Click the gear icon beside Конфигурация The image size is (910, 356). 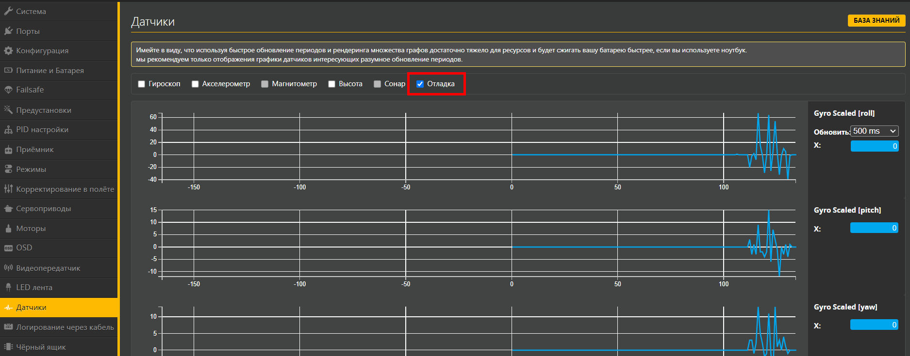pyautogui.click(x=8, y=50)
